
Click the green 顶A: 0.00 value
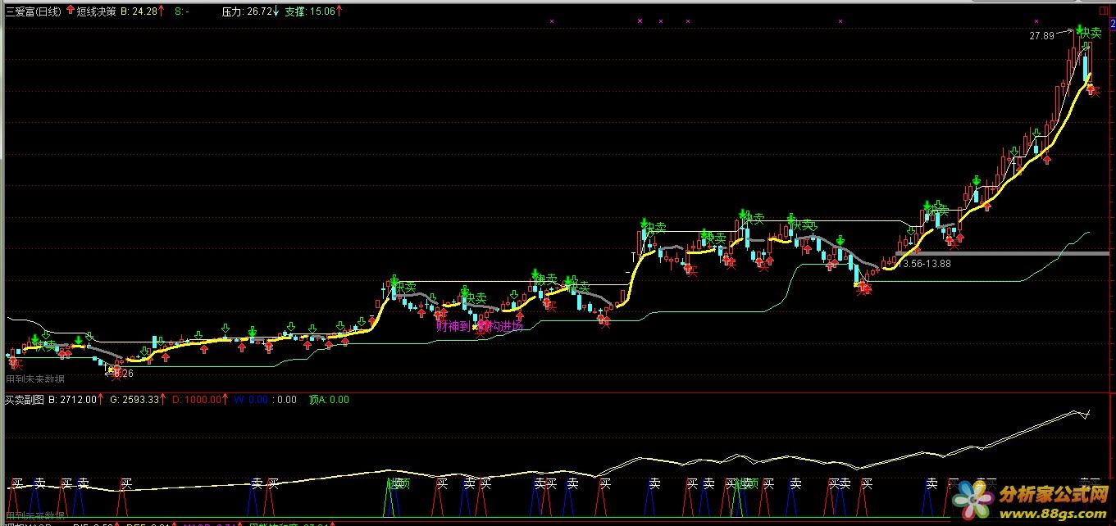pos(329,400)
